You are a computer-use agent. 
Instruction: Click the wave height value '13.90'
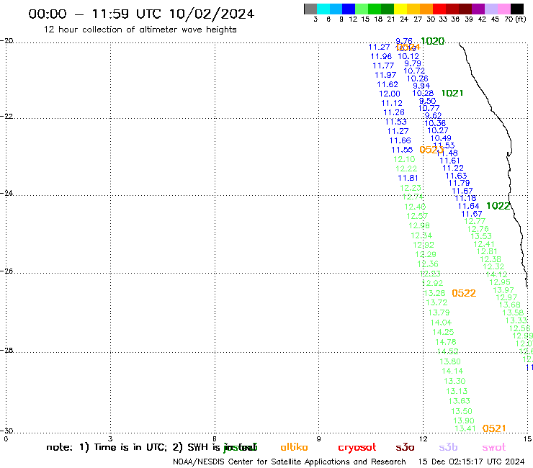click(x=464, y=420)
